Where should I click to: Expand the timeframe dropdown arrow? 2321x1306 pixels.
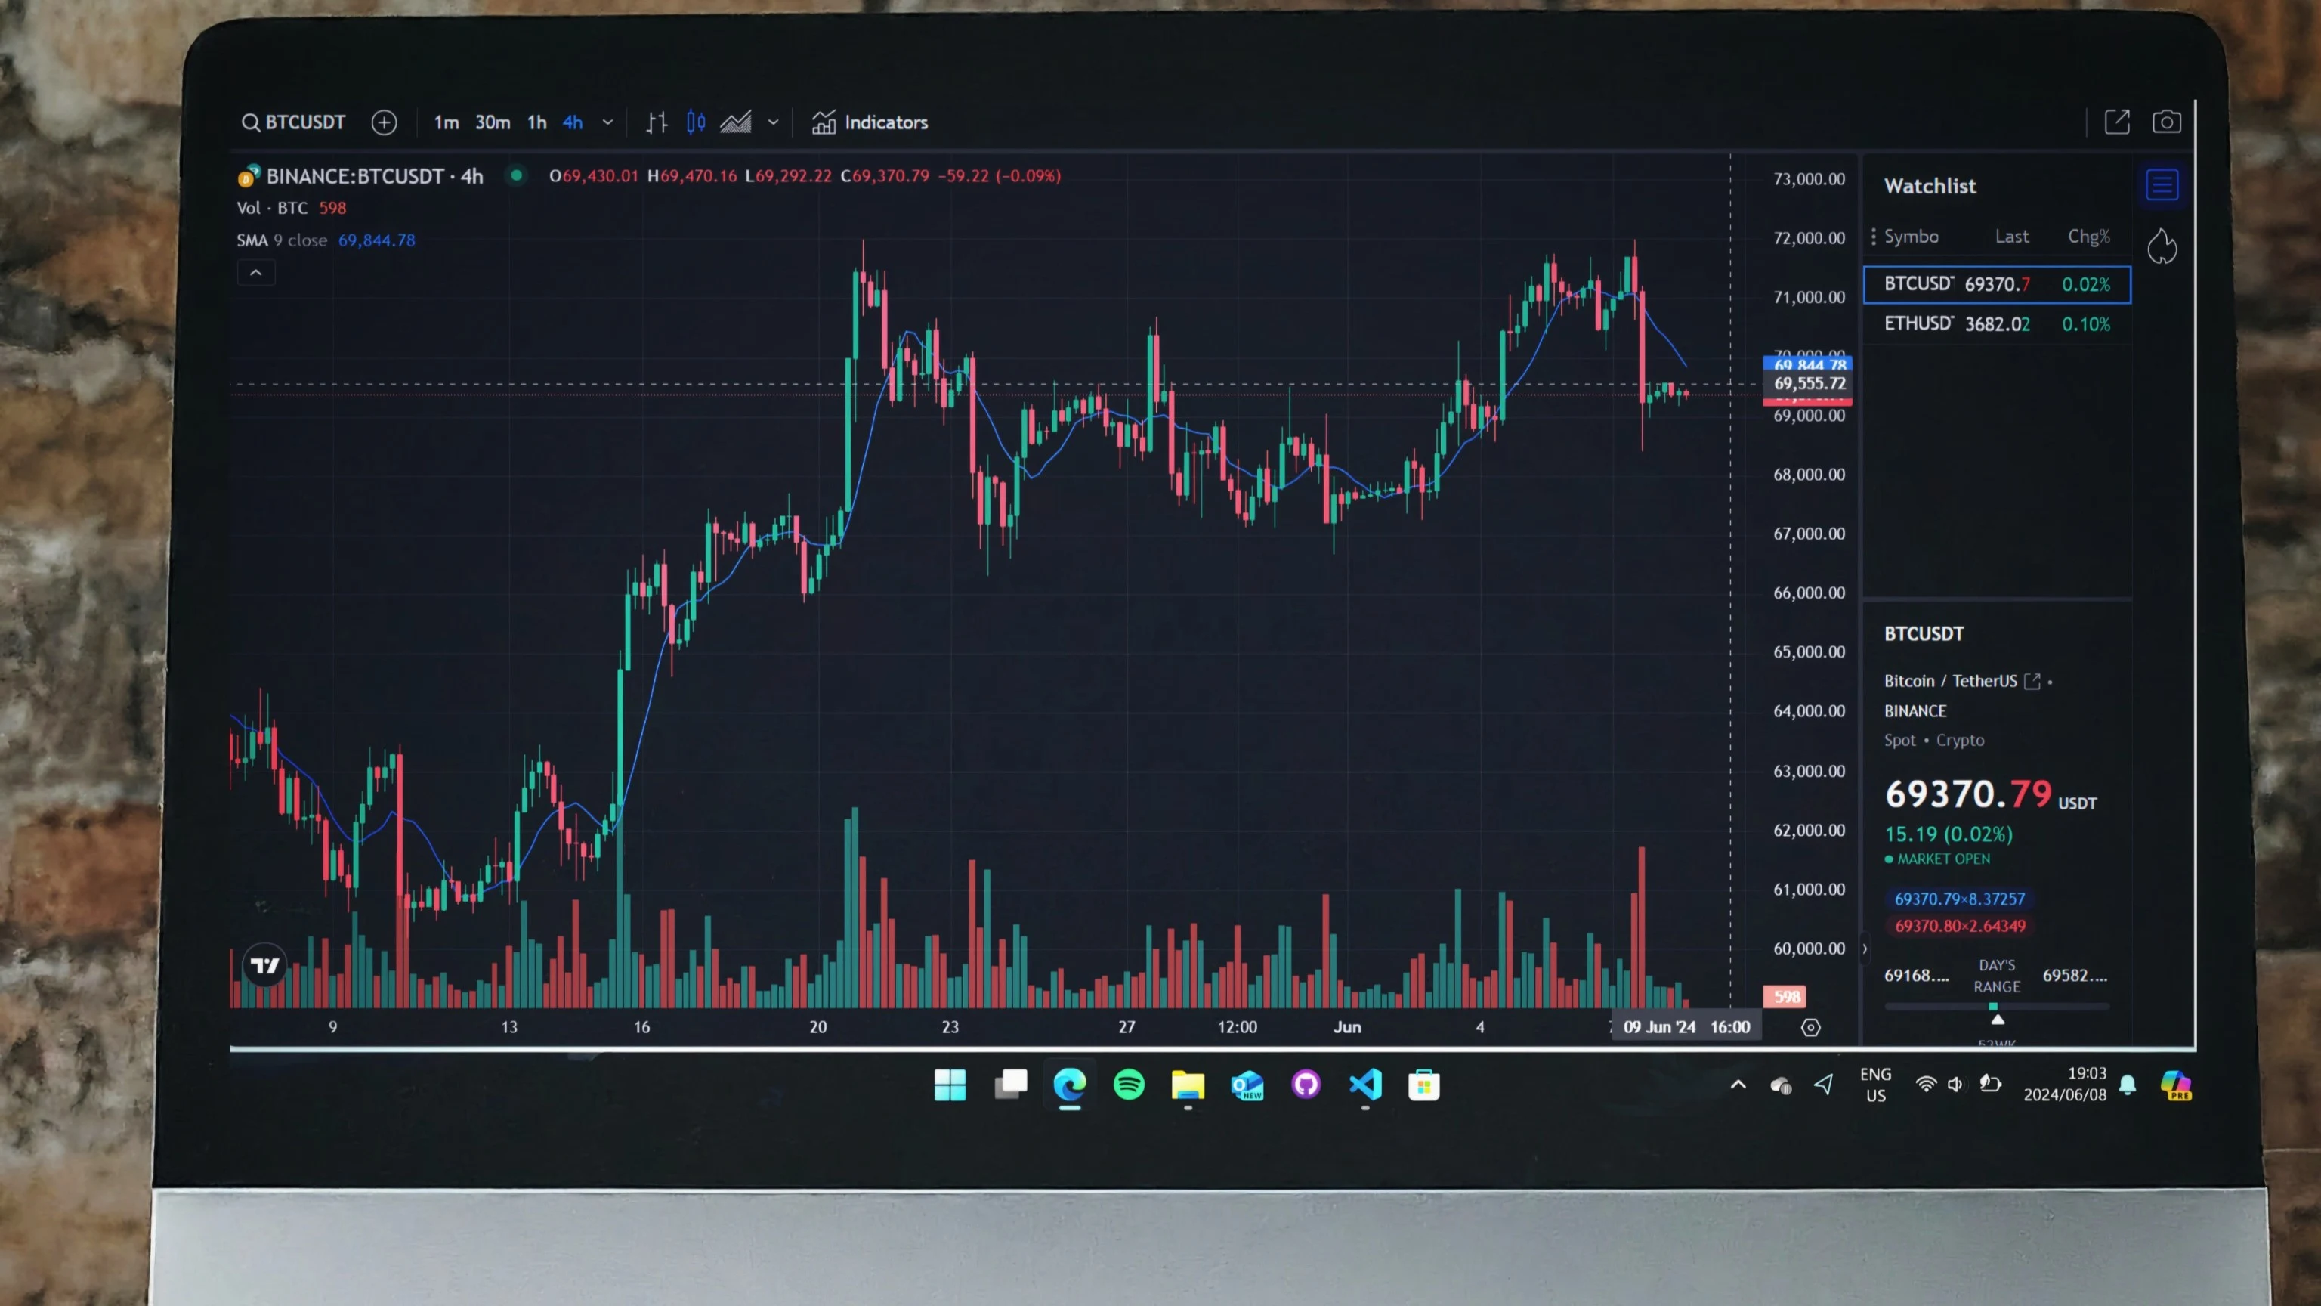(607, 122)
